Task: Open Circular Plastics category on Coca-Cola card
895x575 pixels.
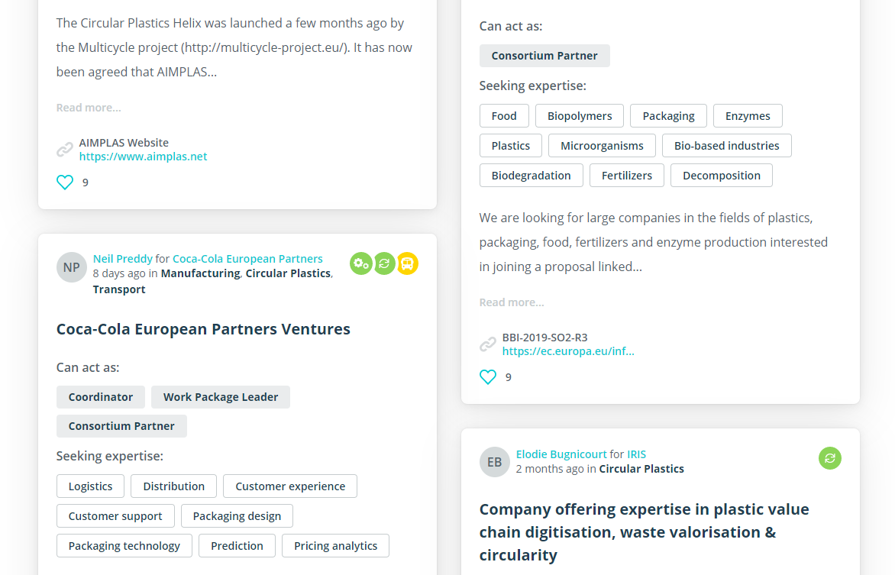Action: (288, 273)
